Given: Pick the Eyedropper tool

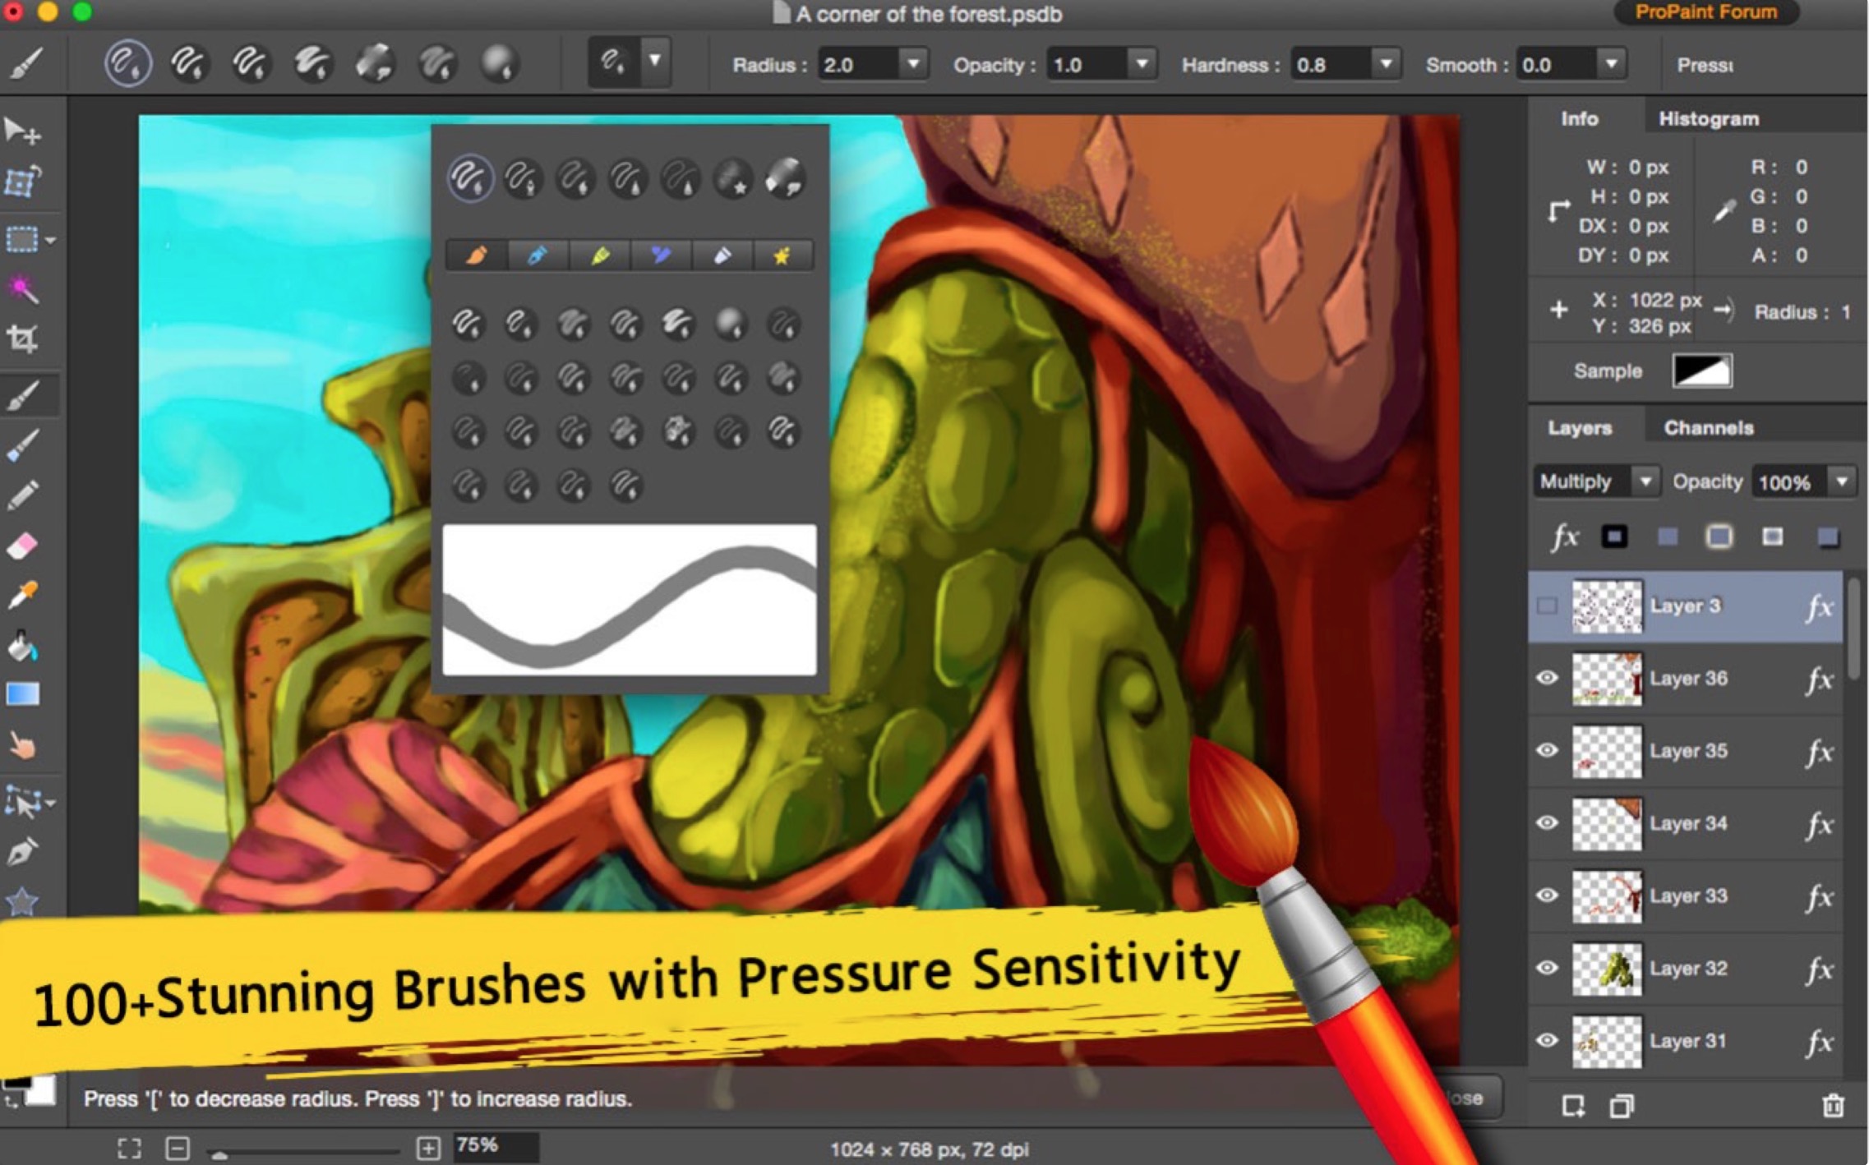Looking at the screenshot, I should 22,595.
